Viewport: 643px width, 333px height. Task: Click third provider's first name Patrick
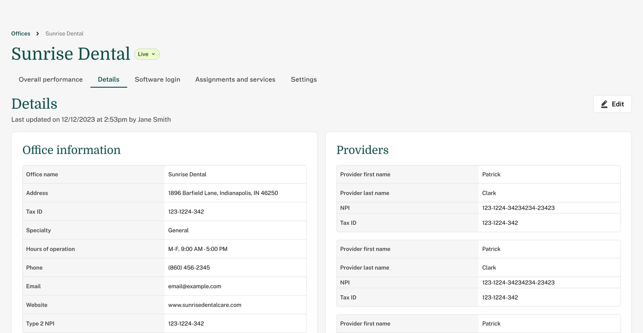tap(491, 324)
